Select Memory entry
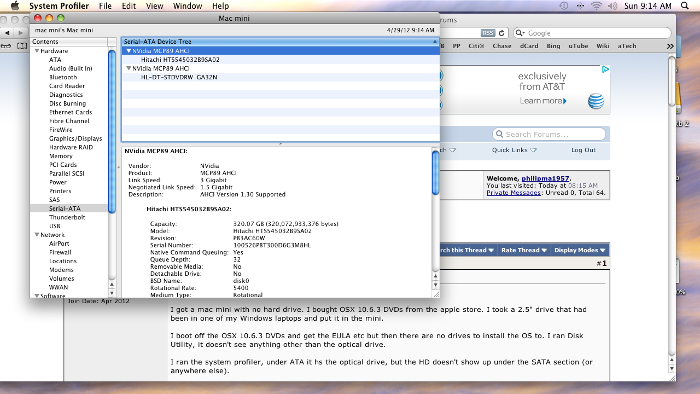 point(61,156)
